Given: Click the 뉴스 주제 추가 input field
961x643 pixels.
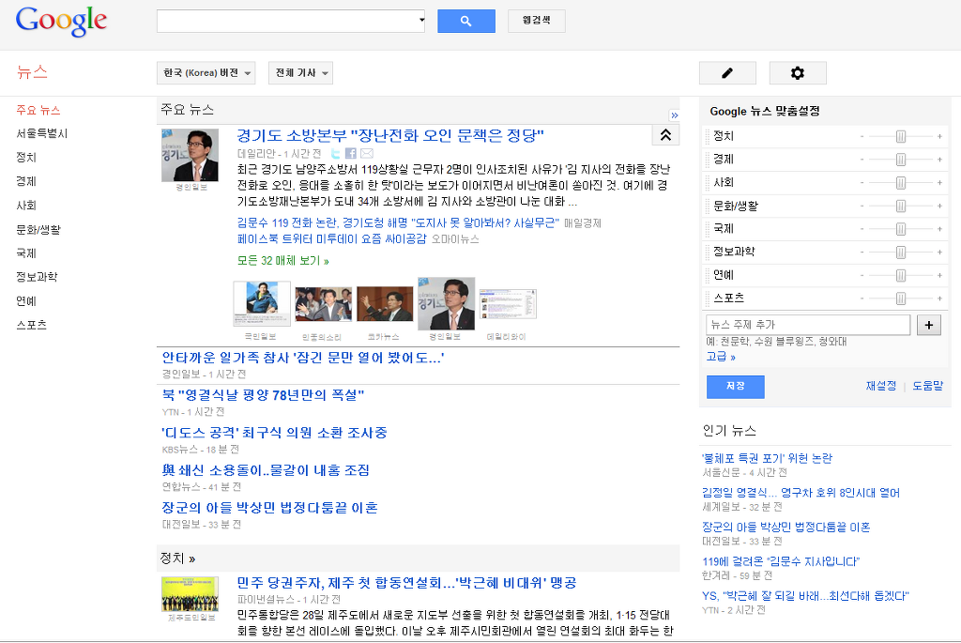Looking at the screenshot, I should [x=808, y=325].
